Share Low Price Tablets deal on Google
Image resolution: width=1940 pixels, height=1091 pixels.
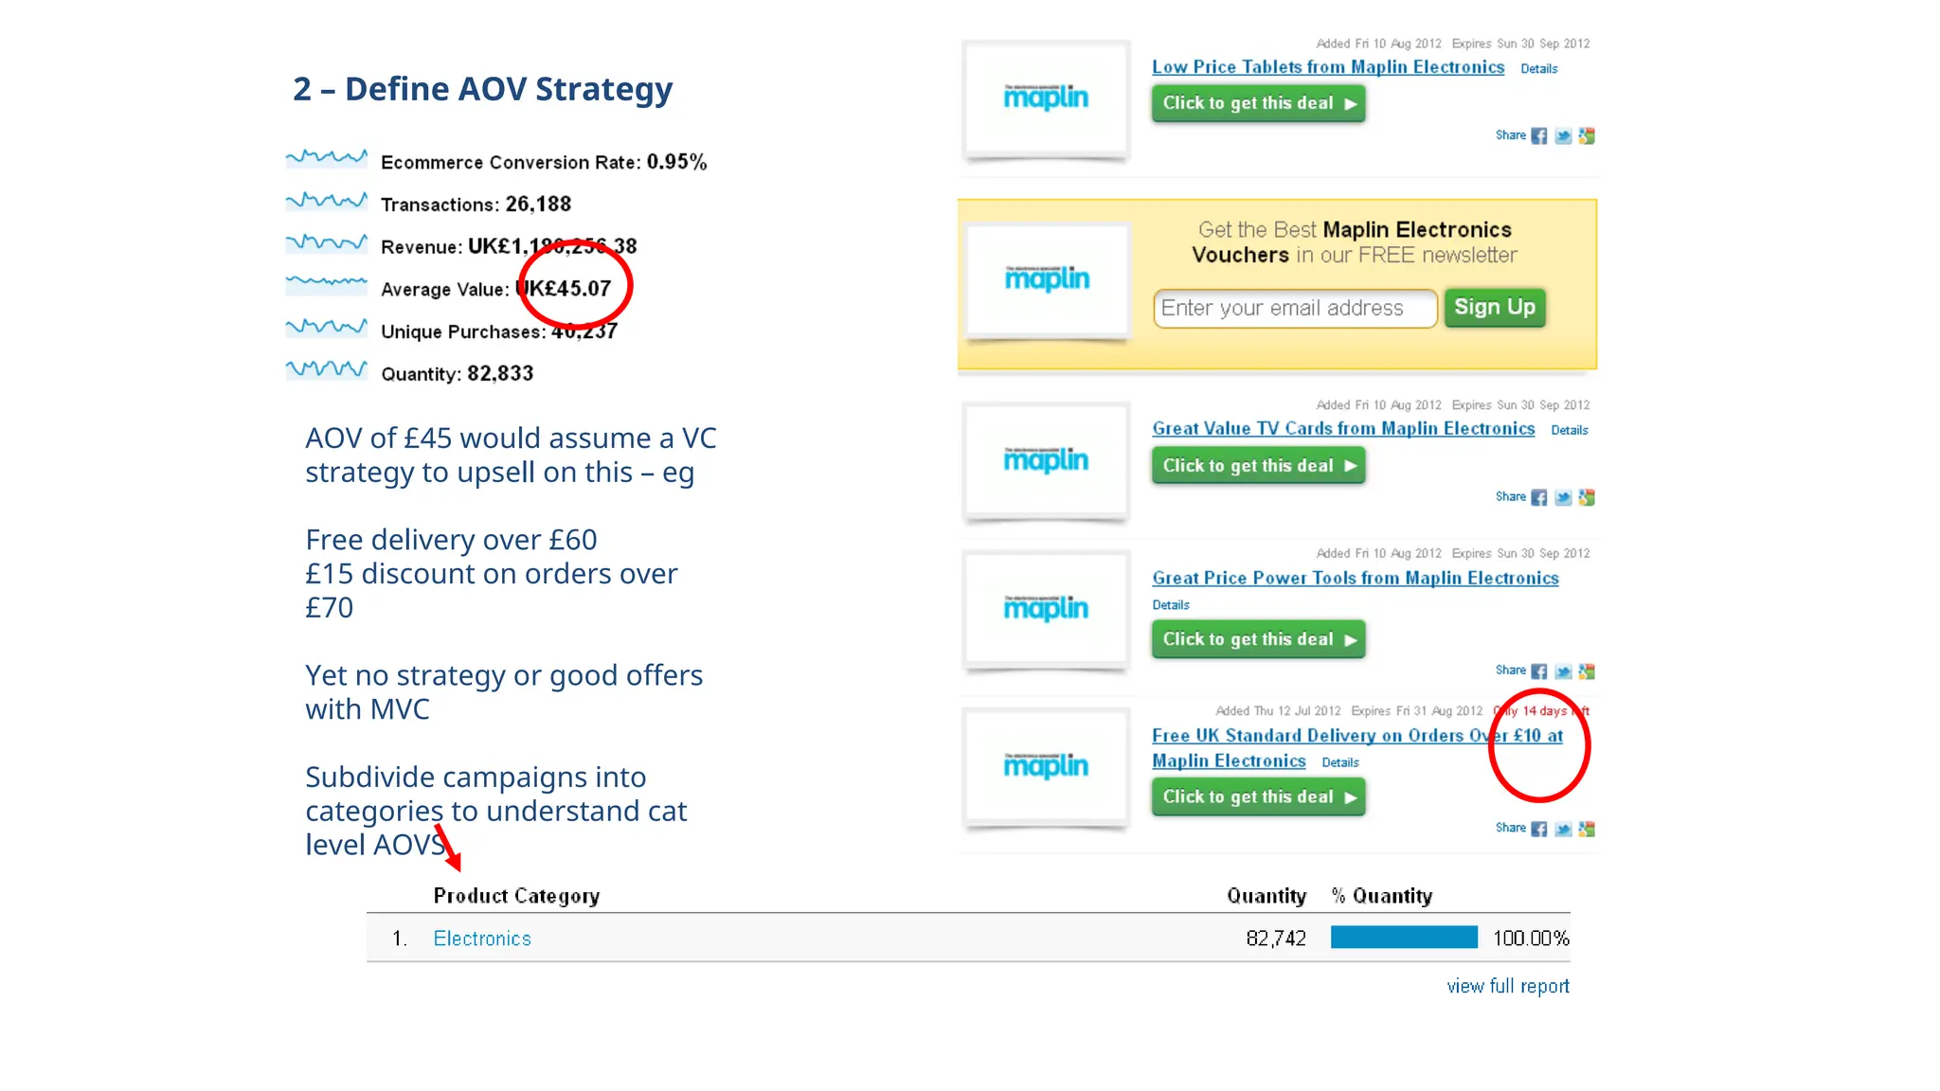click(x=1587, y=136)
